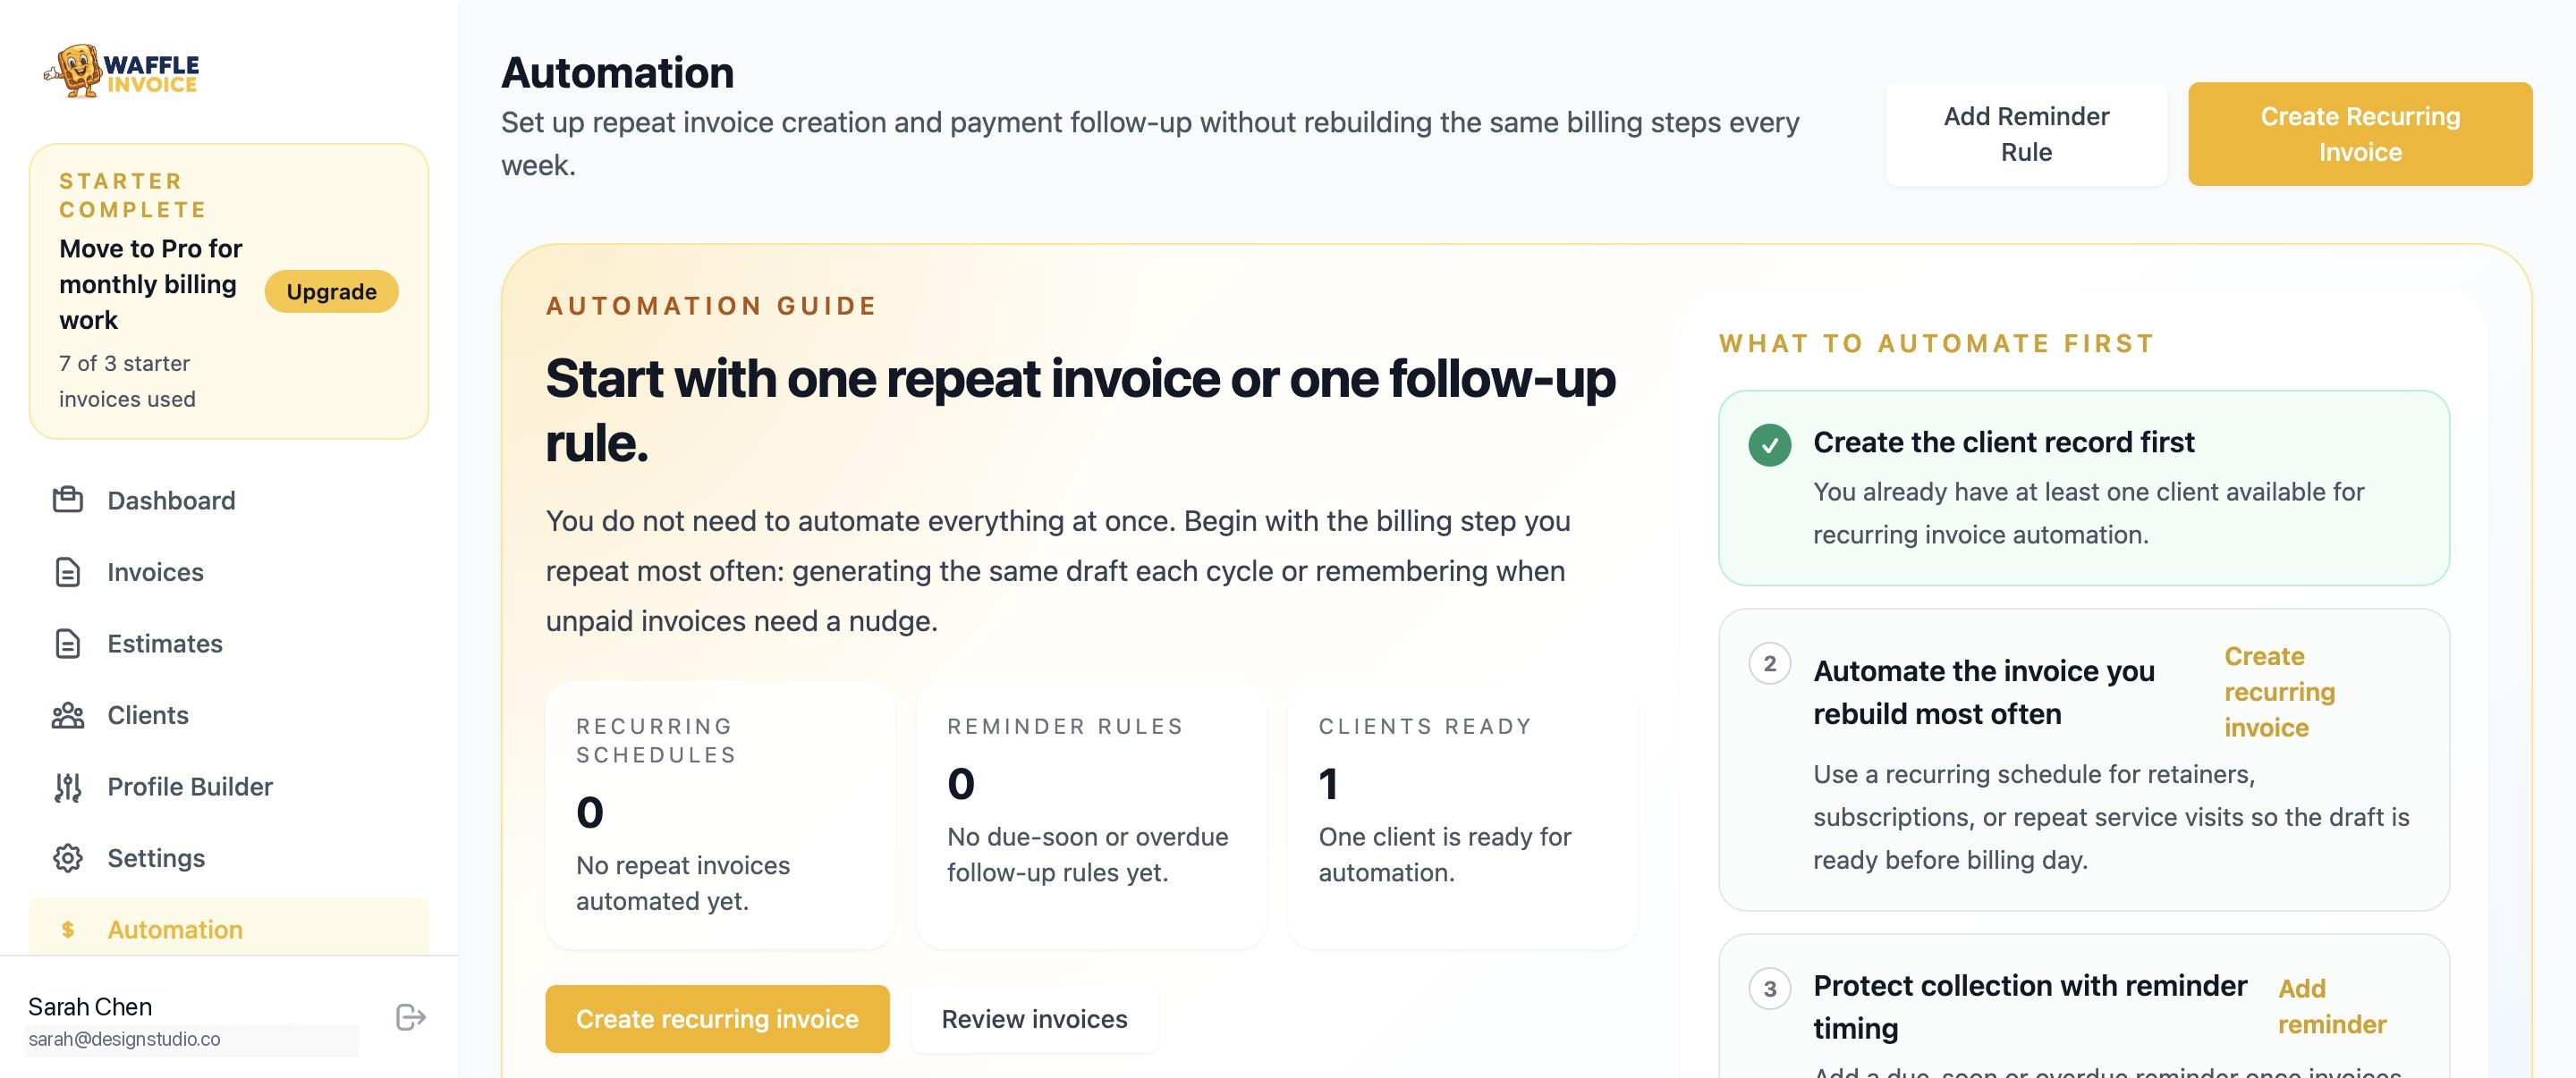The height and width of the screenshot is (1078, 2576).
Task: Select the Automation dollar icon
Action: pyautogui.click(x=66, y=929)
